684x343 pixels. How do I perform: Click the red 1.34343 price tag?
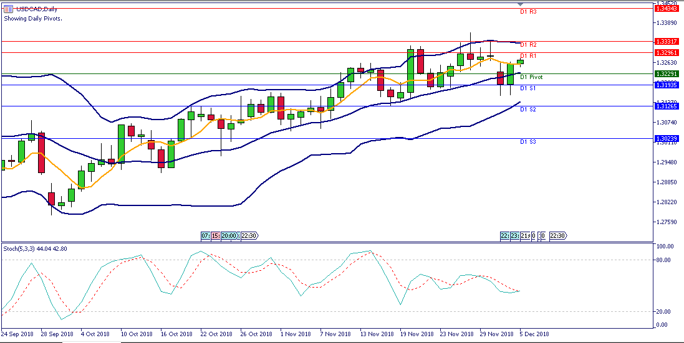[667, 8]
